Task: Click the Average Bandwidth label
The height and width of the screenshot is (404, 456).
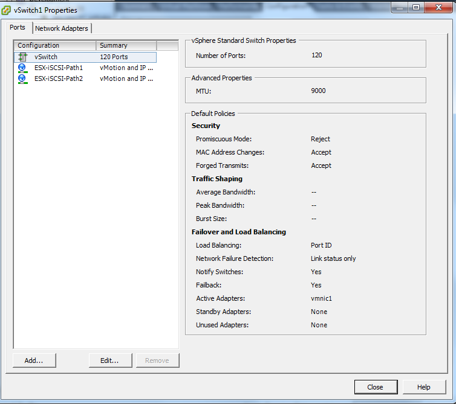Action: pyautogui.click(x=226, y=192)
